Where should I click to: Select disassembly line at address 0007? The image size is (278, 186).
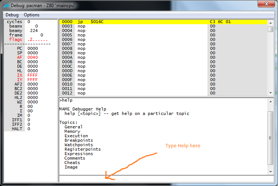coord(163,44)
